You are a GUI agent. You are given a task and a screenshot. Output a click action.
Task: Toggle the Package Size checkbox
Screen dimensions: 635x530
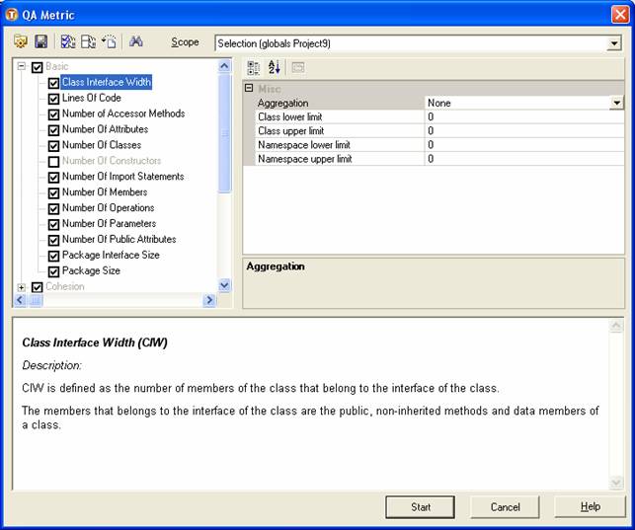point(54,271)
